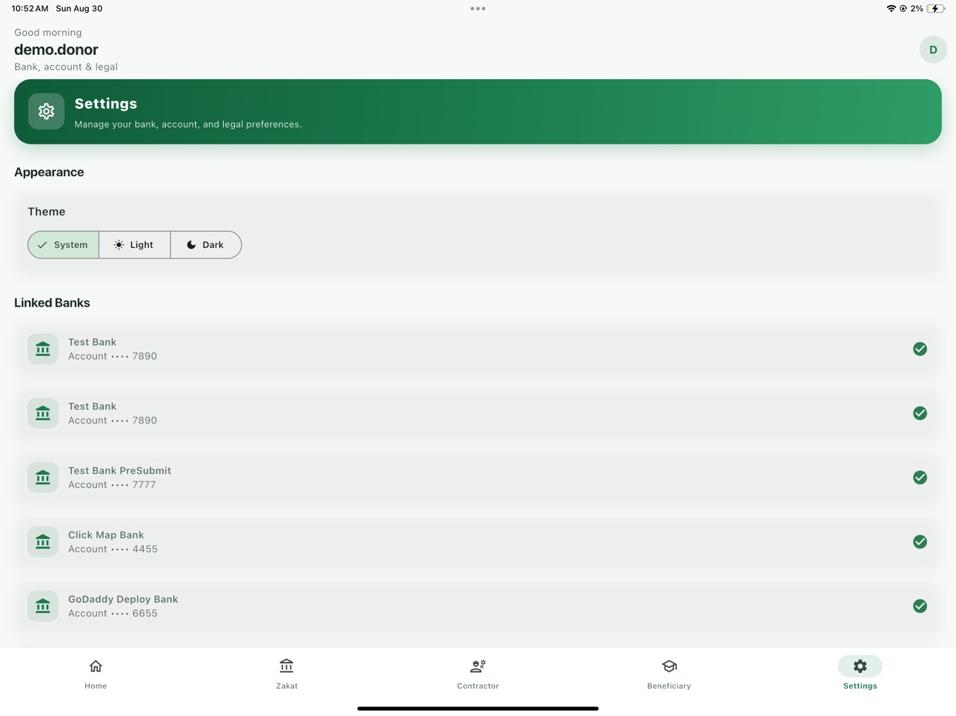Click the "Theme" label

pos(47,212)
